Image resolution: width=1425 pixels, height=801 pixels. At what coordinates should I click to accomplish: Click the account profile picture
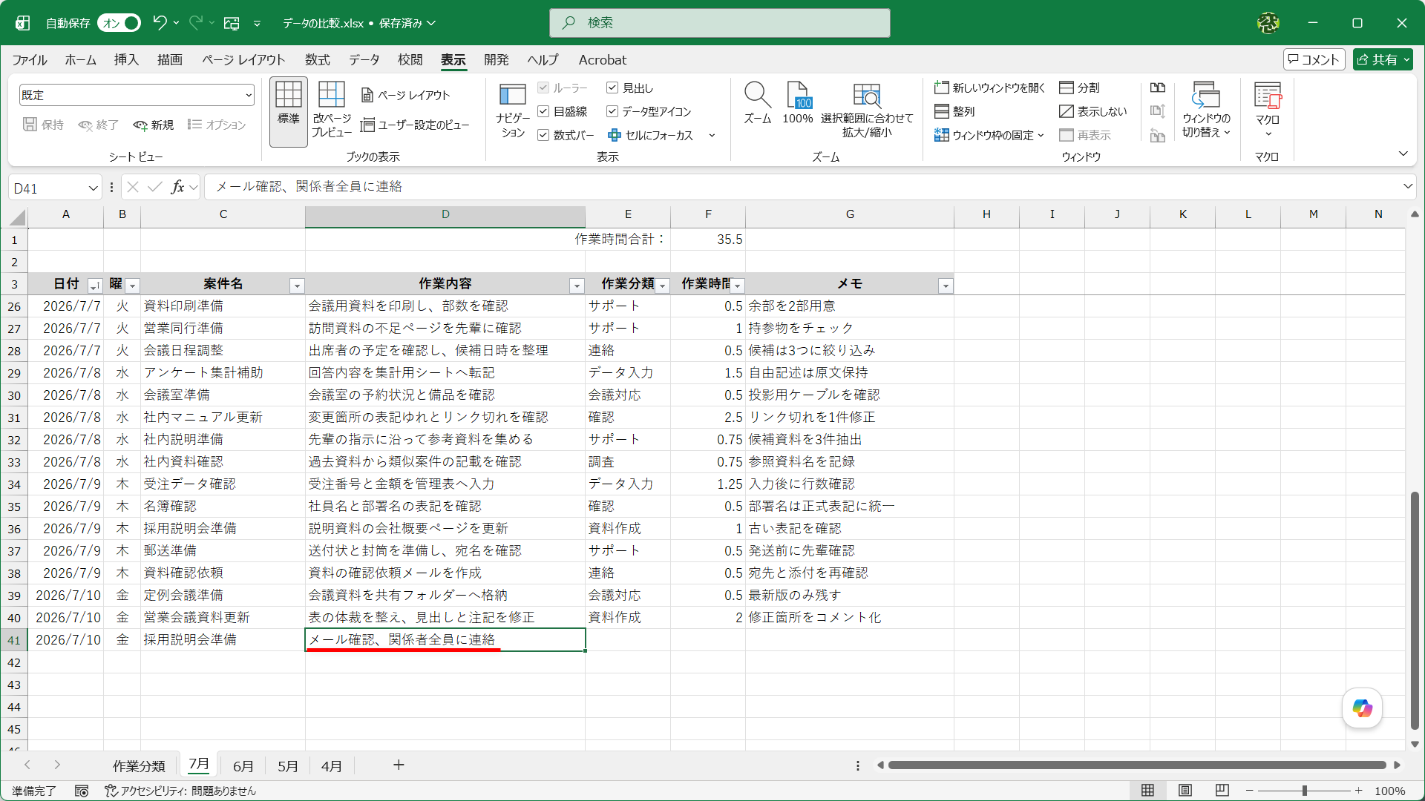click(1268, 23)
